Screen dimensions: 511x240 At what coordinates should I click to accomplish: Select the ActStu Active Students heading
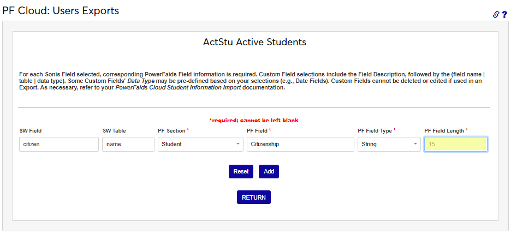(254, 42)
